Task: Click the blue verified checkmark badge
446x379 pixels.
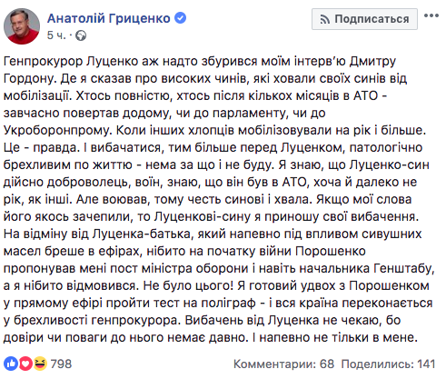Action: [x=181, y=18]
